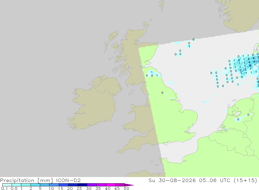Click the 0.1 to 0.5 mm legend swatch
Viewport: 259px width, 190px height.
coord(7,185)
